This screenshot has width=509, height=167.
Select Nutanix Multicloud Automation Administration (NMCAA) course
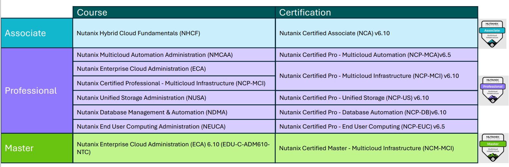(155, 55)
